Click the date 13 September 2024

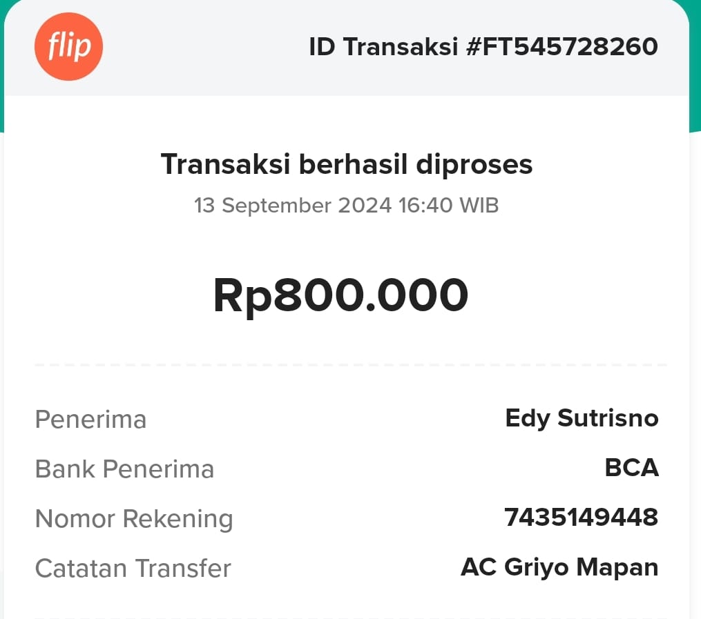tap(293, 206)
